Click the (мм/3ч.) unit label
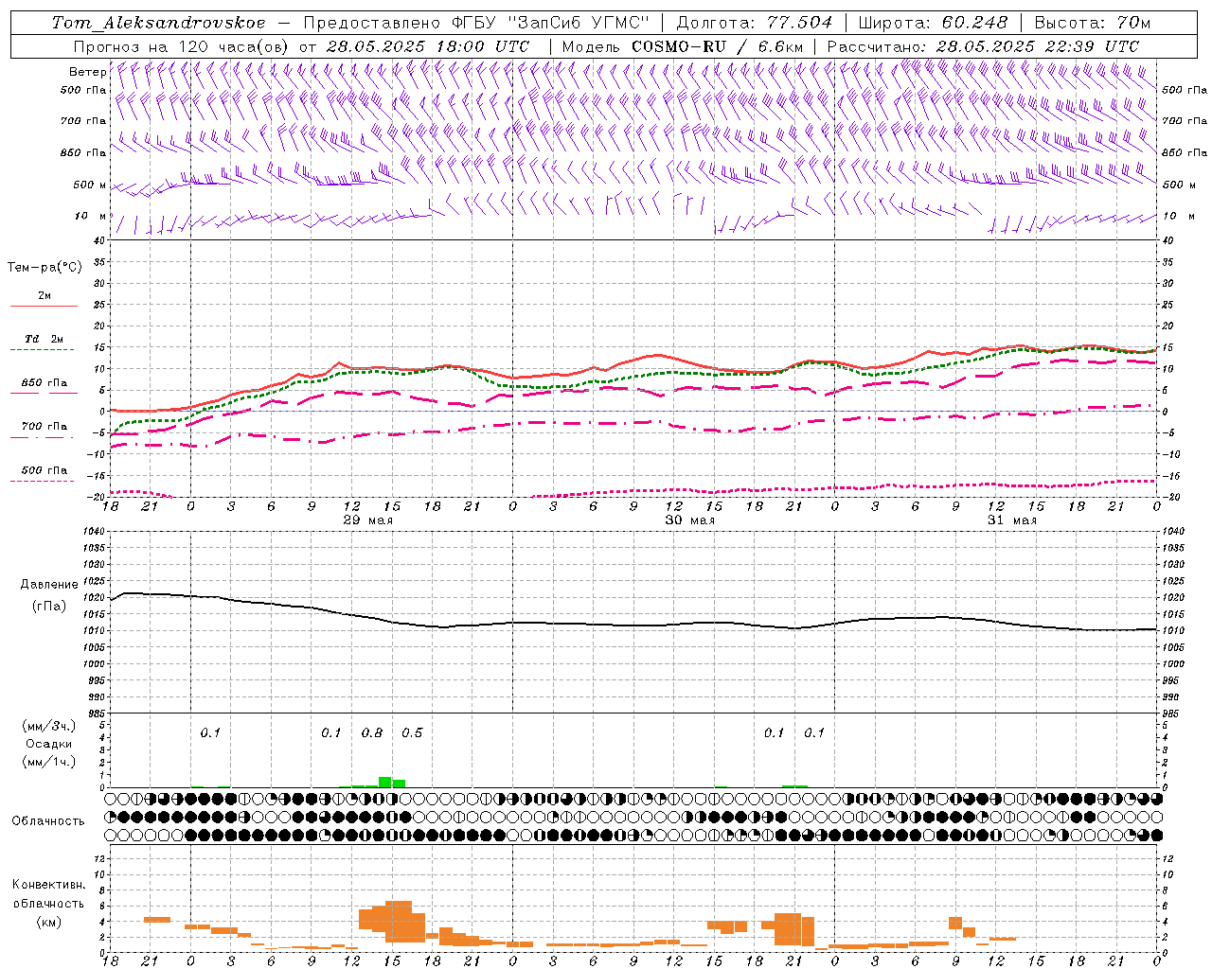 pos(48,726)
